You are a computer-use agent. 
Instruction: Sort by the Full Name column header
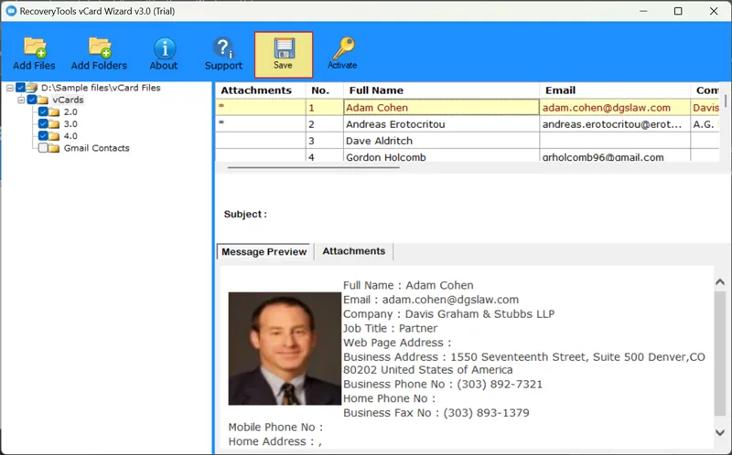pos(440,90)
